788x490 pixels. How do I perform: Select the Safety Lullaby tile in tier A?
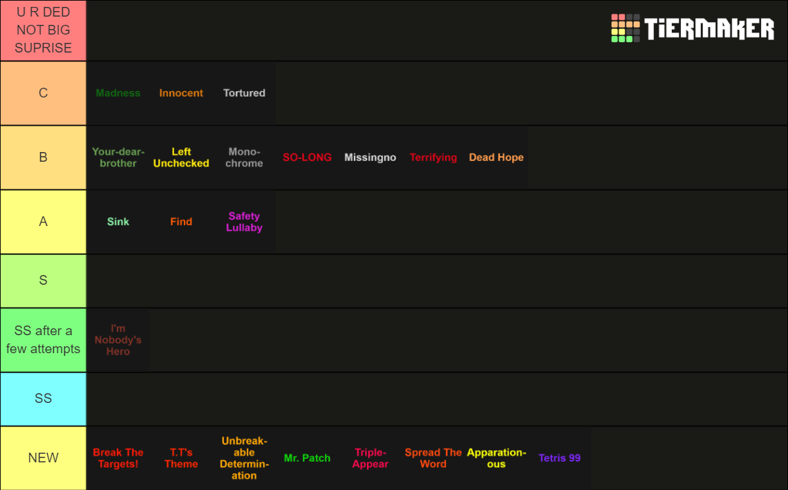coord(244,221)
